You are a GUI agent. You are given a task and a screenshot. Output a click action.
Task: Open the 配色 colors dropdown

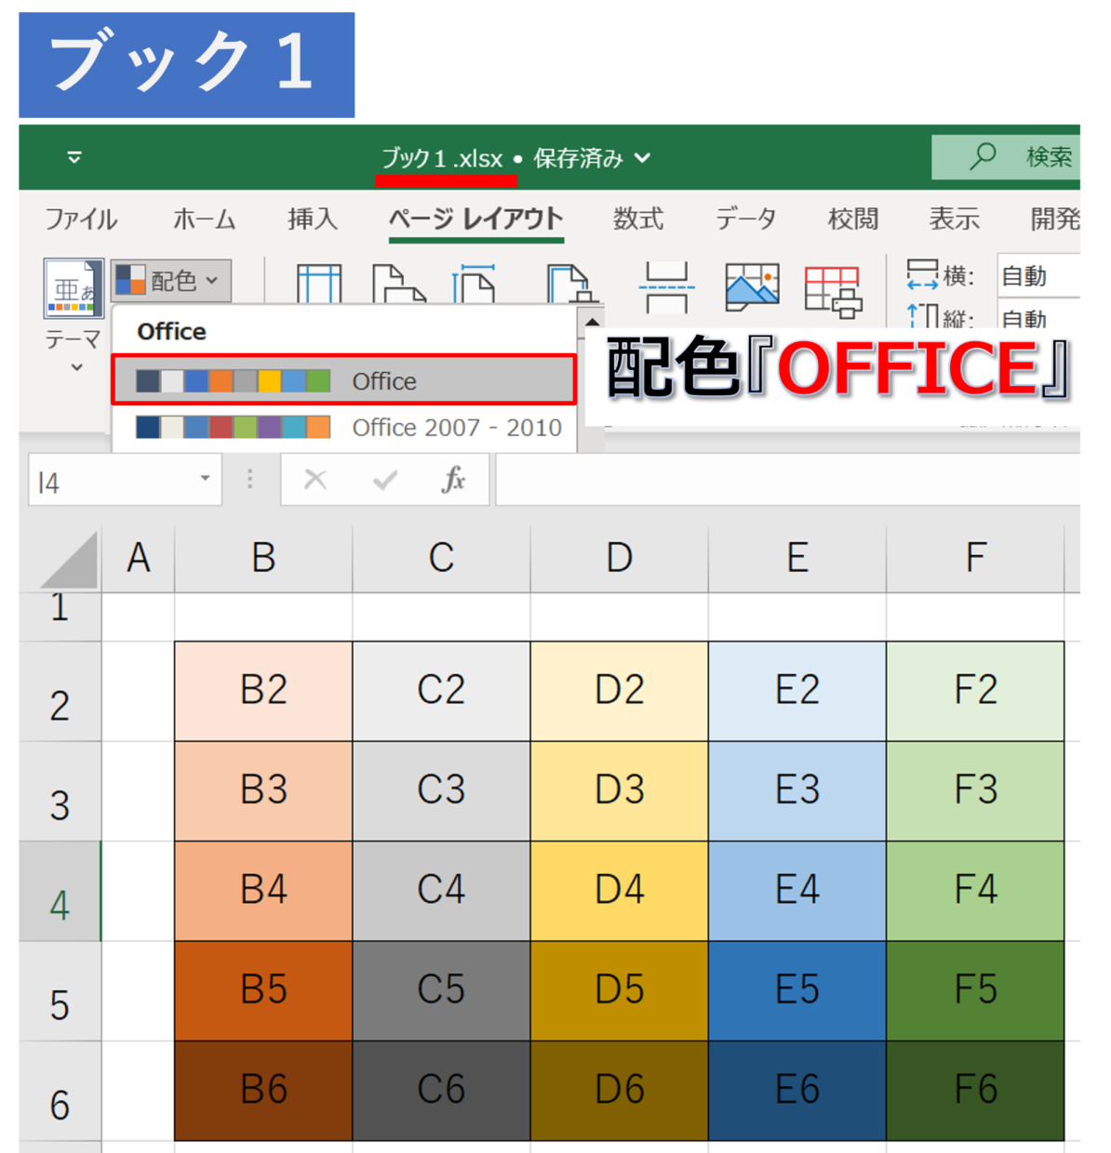tap(170, 280)
